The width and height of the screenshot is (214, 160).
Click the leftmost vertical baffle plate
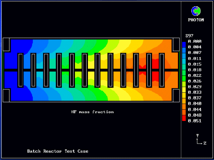(x=20, y=70)
